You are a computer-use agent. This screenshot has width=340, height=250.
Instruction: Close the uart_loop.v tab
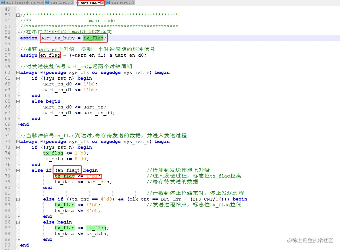[x=71, y=3]
